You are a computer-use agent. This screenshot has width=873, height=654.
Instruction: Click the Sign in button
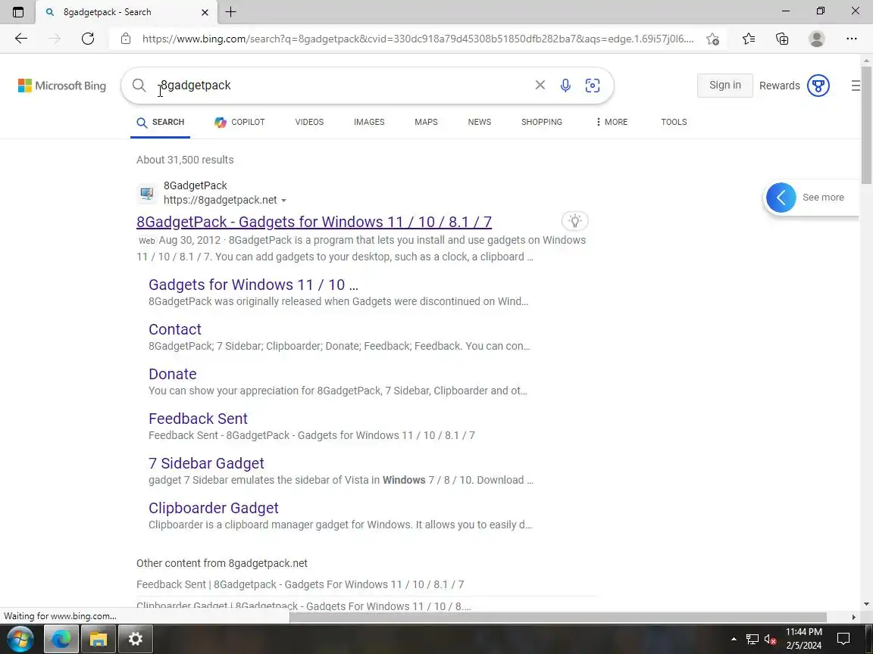[725, 86]
